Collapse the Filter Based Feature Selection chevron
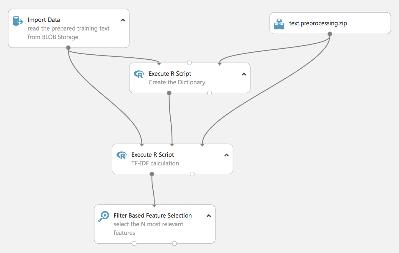This screenshot has height=253, width=399. 209,216
